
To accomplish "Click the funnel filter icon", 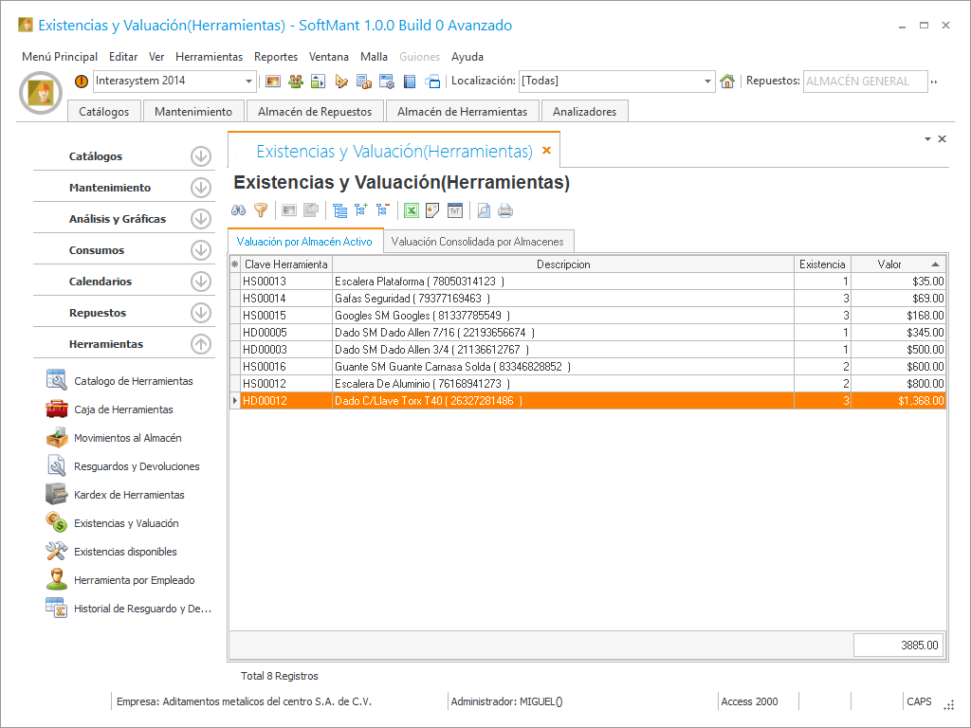I will click(261, 210).
